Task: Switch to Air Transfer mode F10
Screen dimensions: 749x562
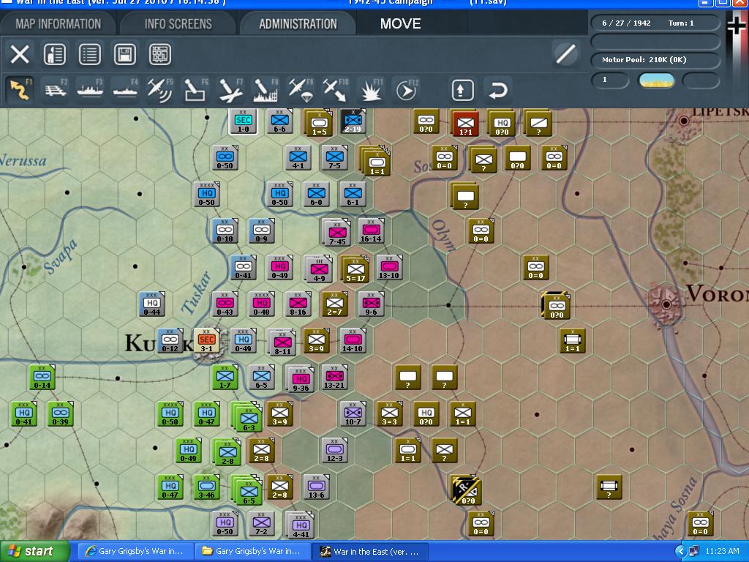Action: 335,90
